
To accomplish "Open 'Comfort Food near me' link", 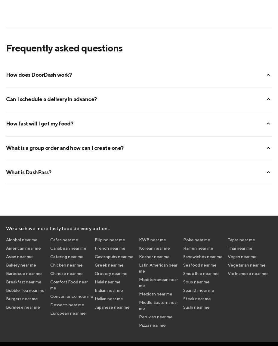I will pos(69,285).
